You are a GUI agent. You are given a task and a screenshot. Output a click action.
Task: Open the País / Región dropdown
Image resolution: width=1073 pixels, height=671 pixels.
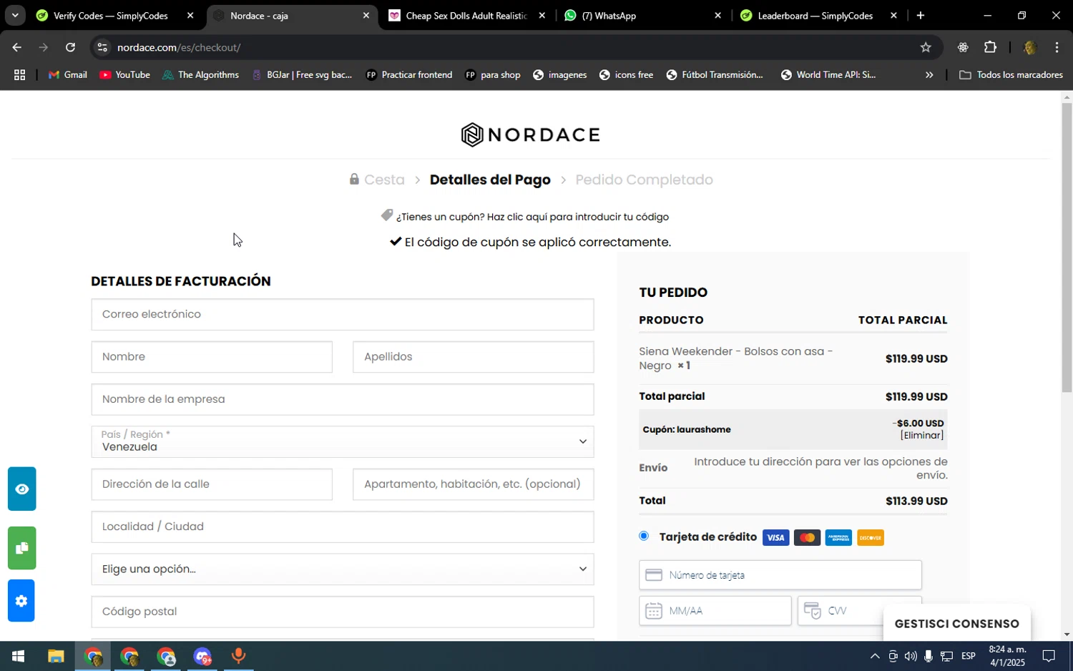pos(343,441)
